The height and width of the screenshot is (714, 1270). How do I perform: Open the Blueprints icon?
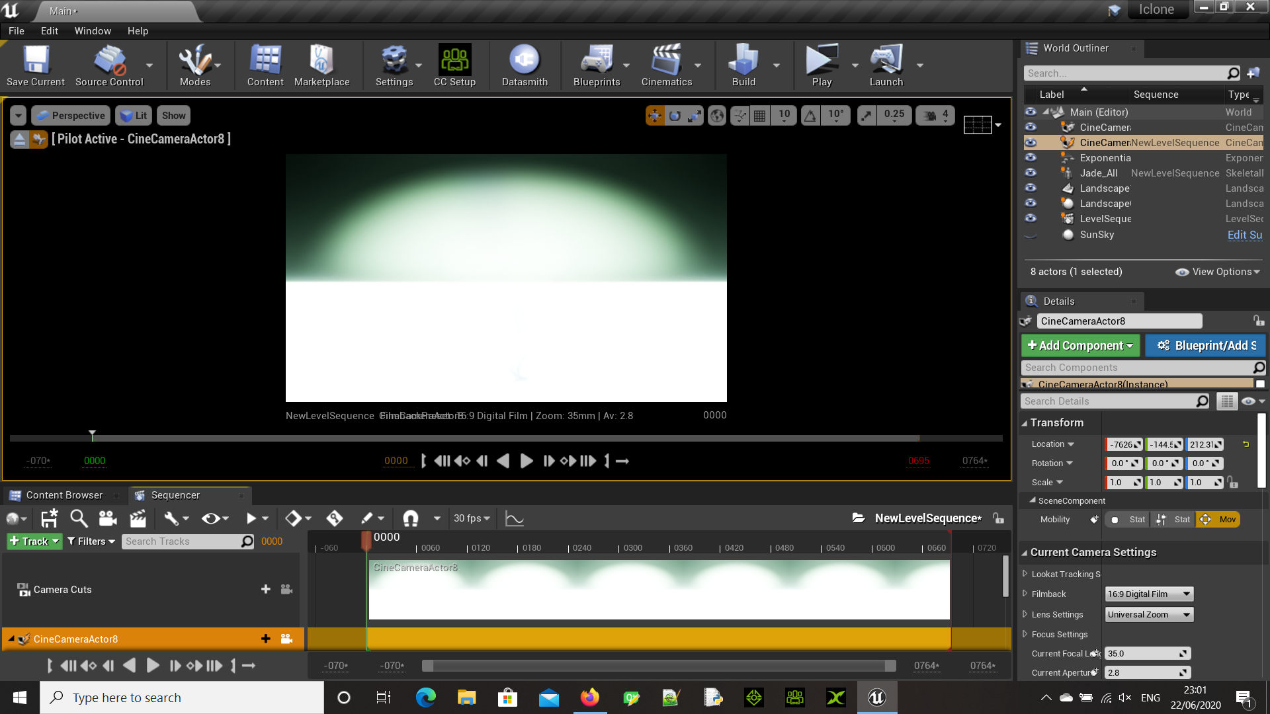pyautogui.click(x=597, y=65)
